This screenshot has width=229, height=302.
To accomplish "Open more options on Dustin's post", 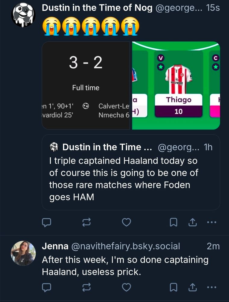I will click(x=212, y=223).
